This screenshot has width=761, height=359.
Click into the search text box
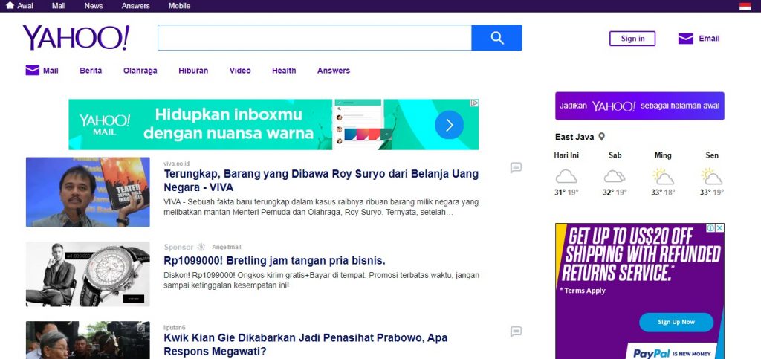(314, 38)
